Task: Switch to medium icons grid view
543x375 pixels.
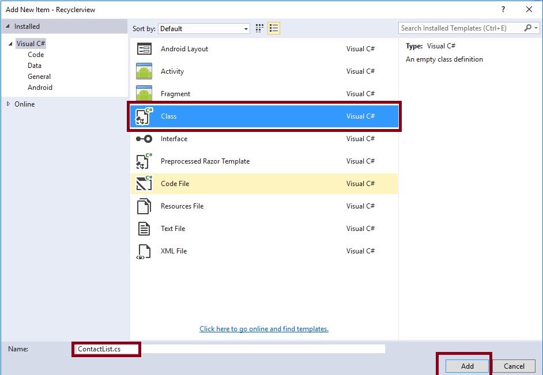Action: tap(259, 28)
